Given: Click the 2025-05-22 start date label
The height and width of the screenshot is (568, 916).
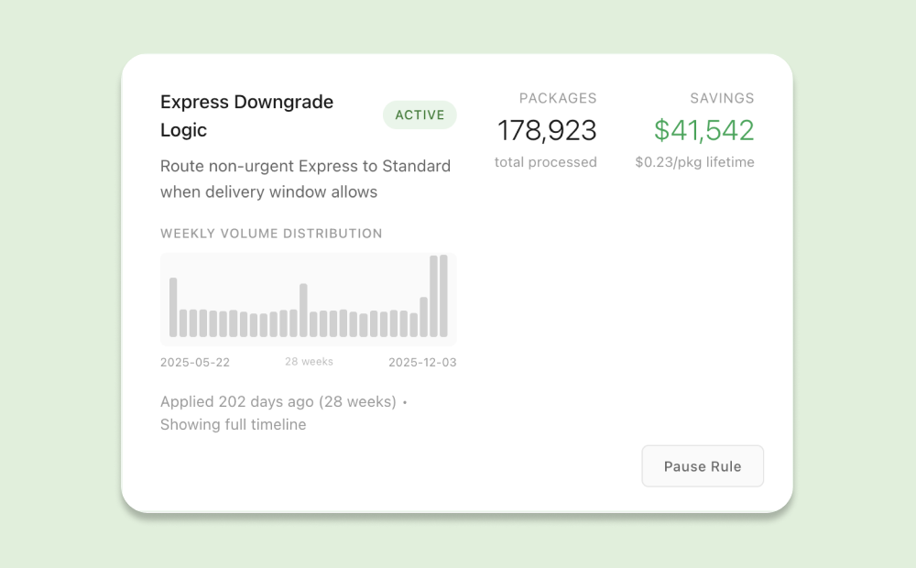Looking at the screenshot, I should 195,363.
